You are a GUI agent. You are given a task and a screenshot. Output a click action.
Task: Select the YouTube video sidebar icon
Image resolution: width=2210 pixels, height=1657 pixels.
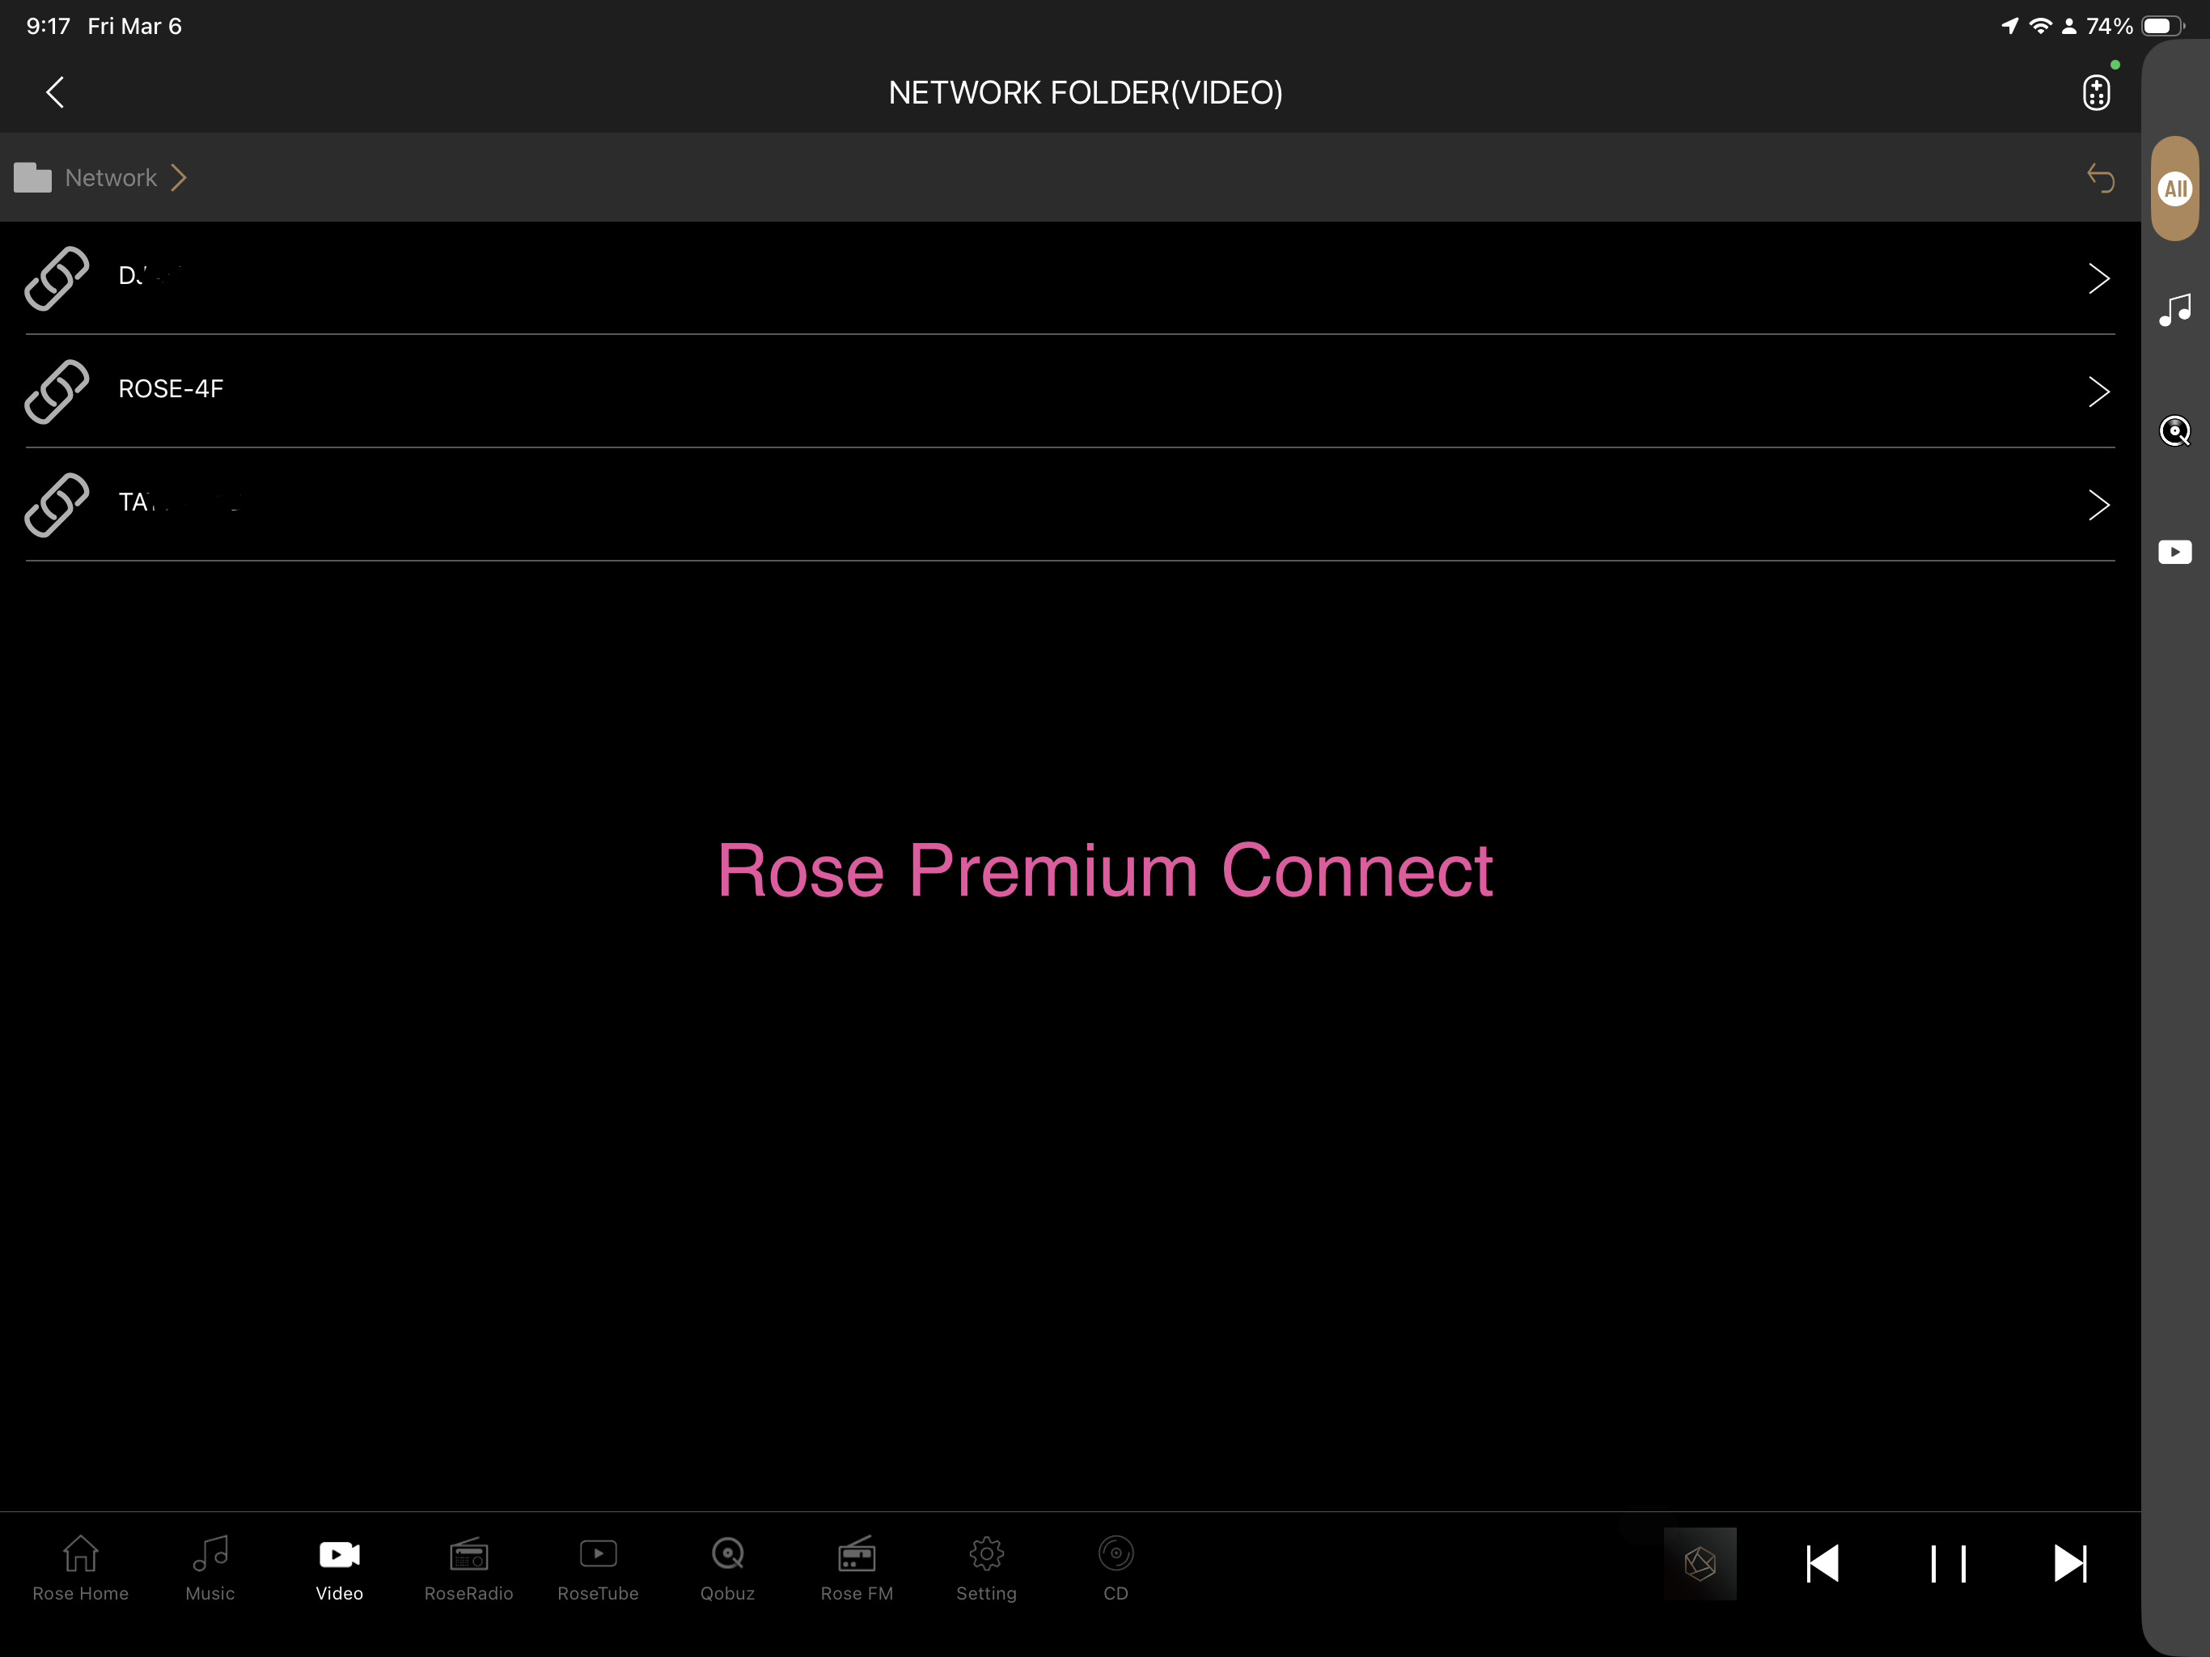pyautogui.click(x=2174, y=552)
